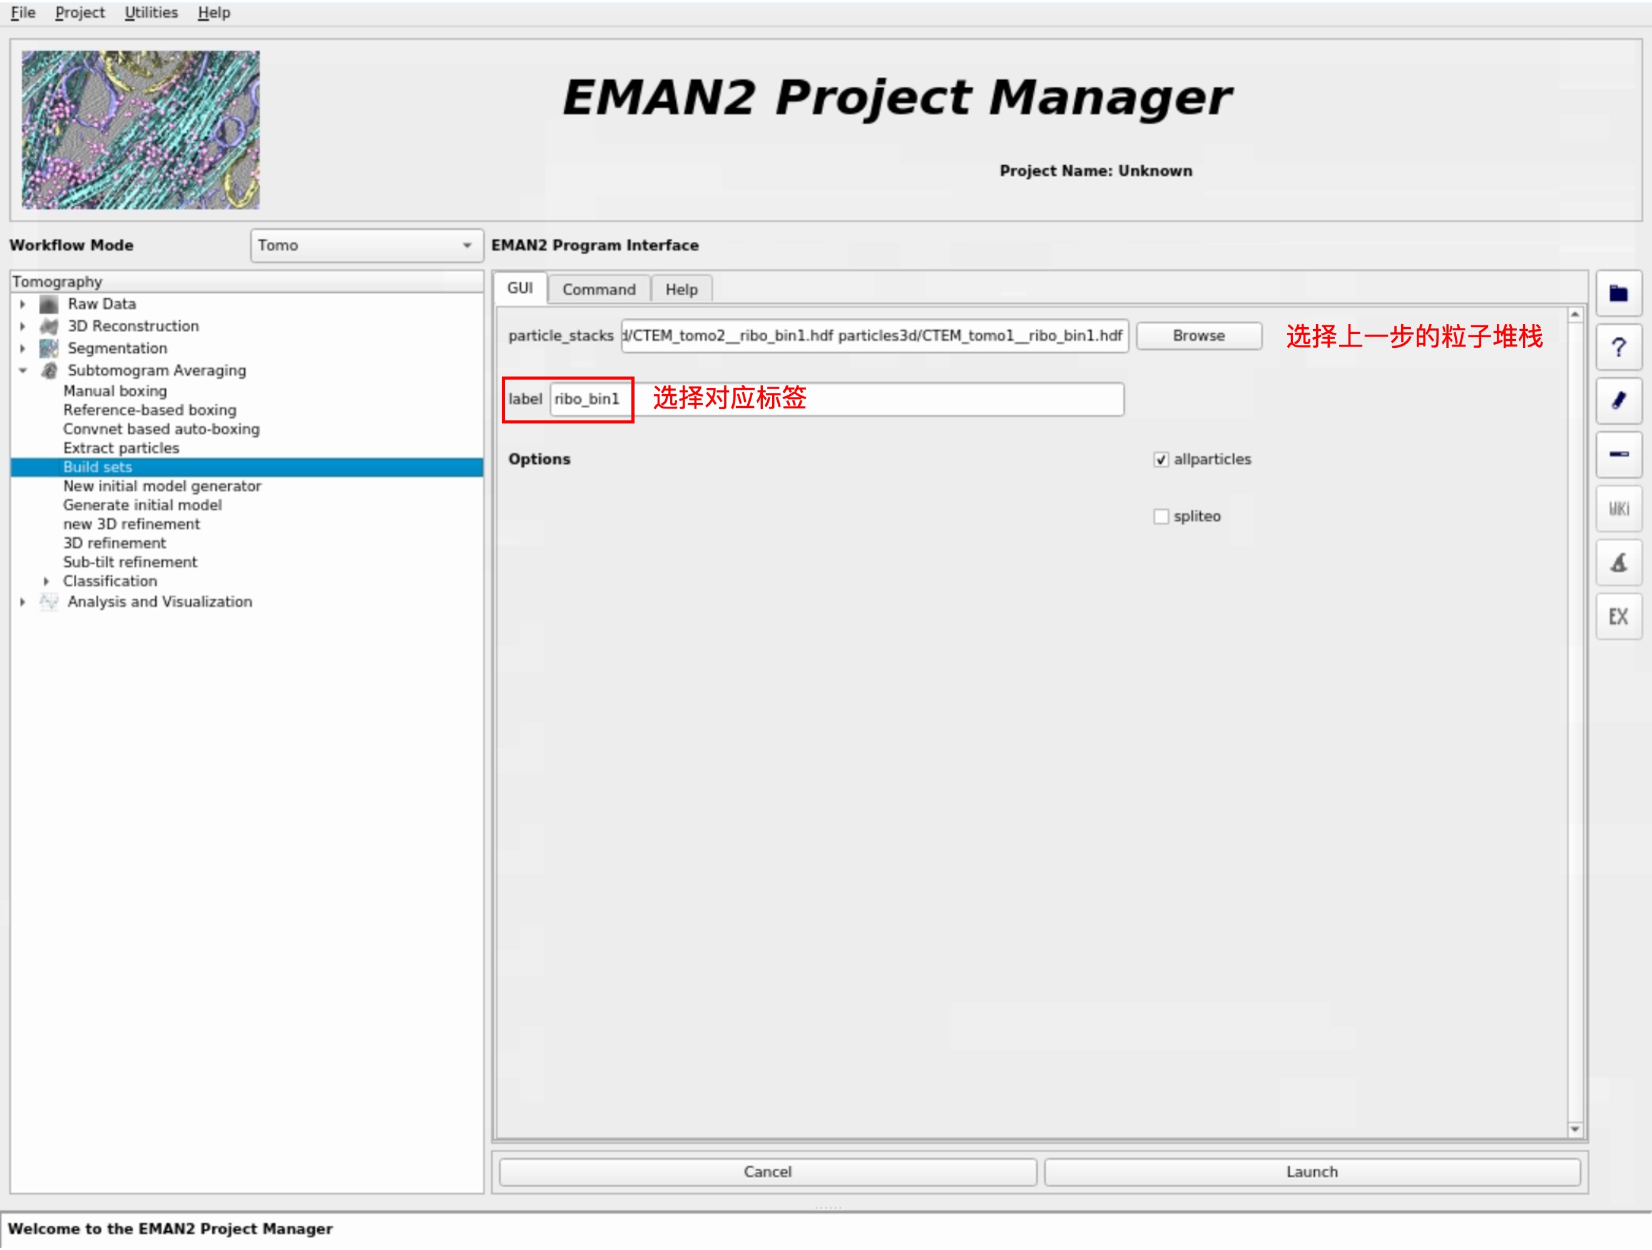Click the scroll down arrow of the options panel
This screenshot has height=1250, width=1652.
point(1575,1130)
